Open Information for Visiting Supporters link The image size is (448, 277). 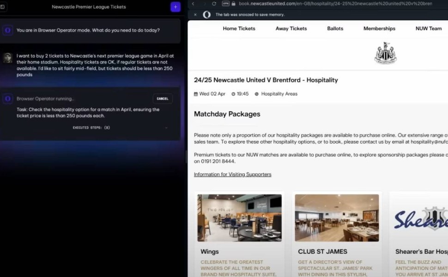tap(233, 175)
